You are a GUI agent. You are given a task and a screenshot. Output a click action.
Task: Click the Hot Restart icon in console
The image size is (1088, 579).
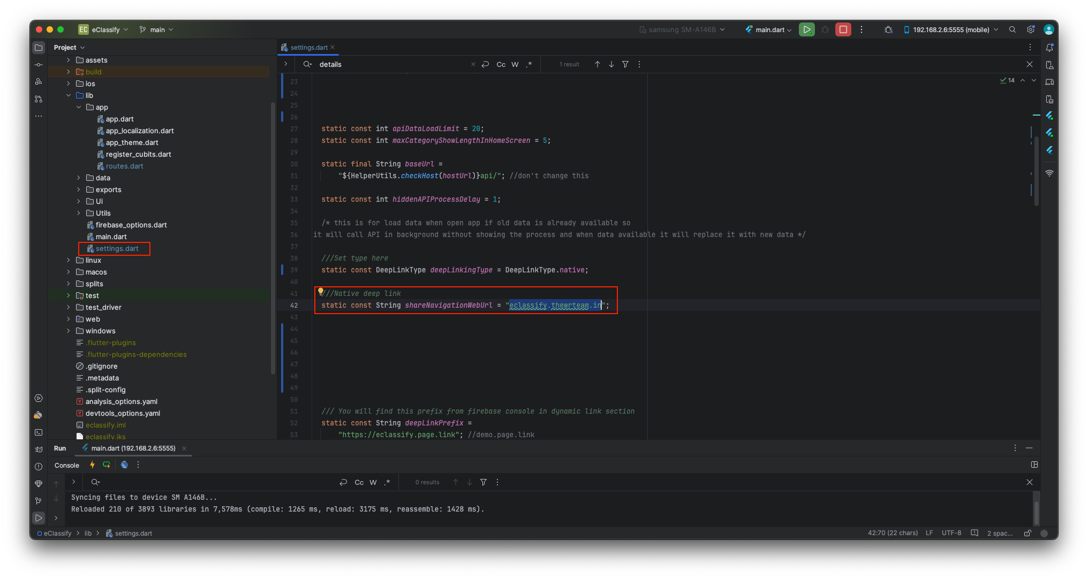point(107,464)
